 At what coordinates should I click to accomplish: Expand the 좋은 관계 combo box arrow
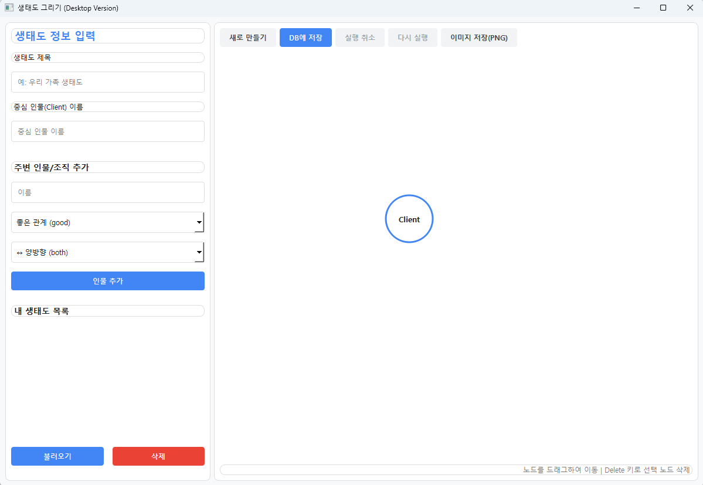click(199, 222)
